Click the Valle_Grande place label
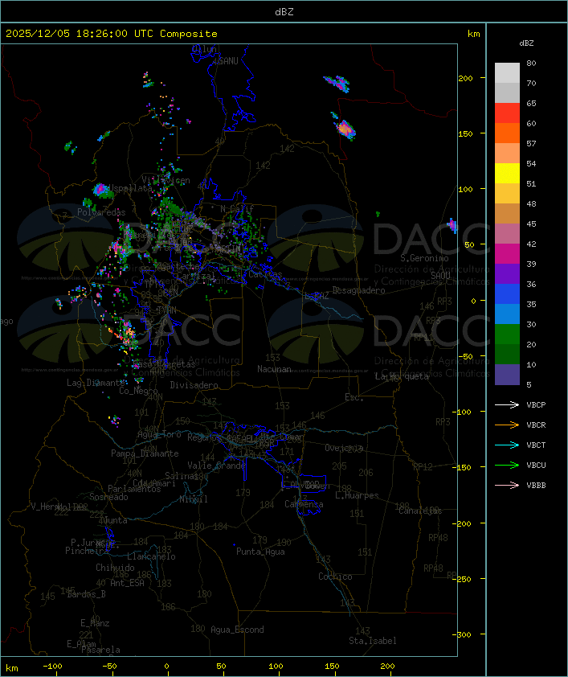 click(216, 466)
